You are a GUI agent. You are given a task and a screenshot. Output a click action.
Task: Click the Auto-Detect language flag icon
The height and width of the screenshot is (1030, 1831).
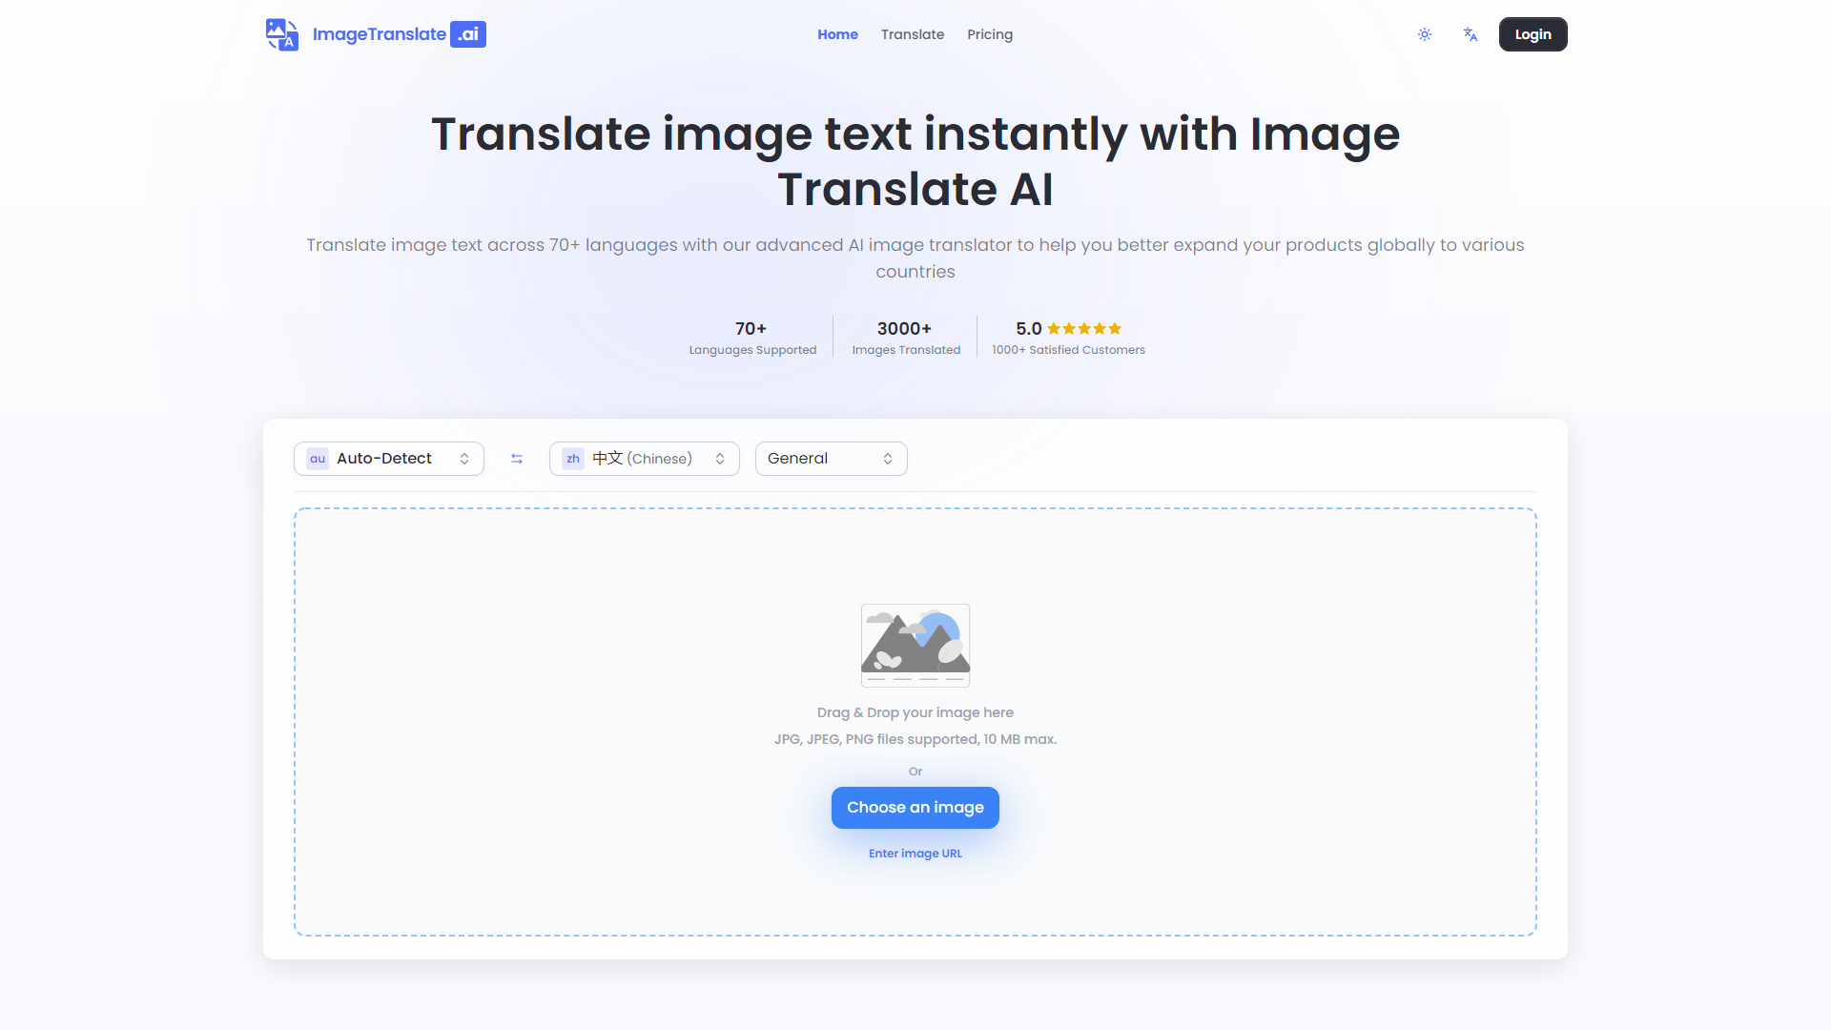tap(319, 458)
